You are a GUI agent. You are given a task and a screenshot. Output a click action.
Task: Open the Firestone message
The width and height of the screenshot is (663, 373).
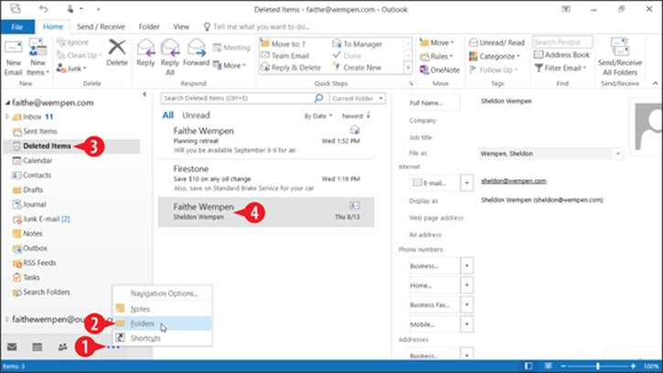pyautogui.click(x=266, y=178)
